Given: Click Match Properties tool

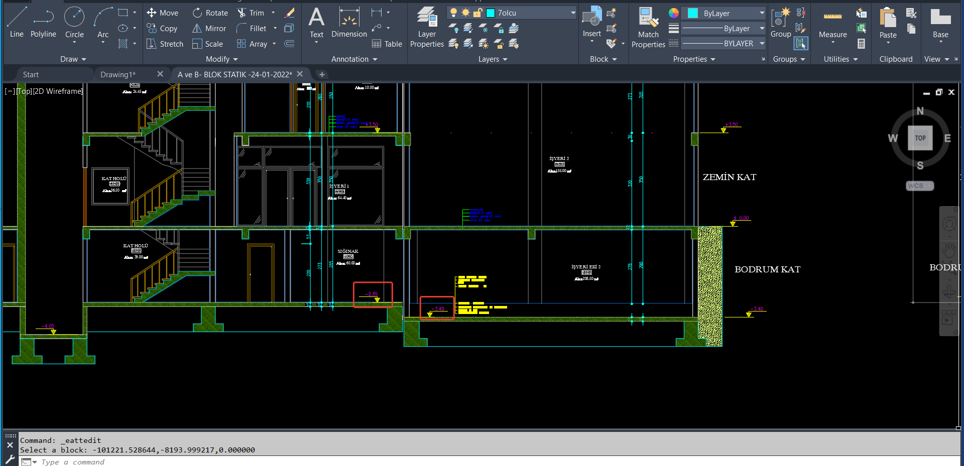Looking at the screenshot, I should tap(648, 28).
